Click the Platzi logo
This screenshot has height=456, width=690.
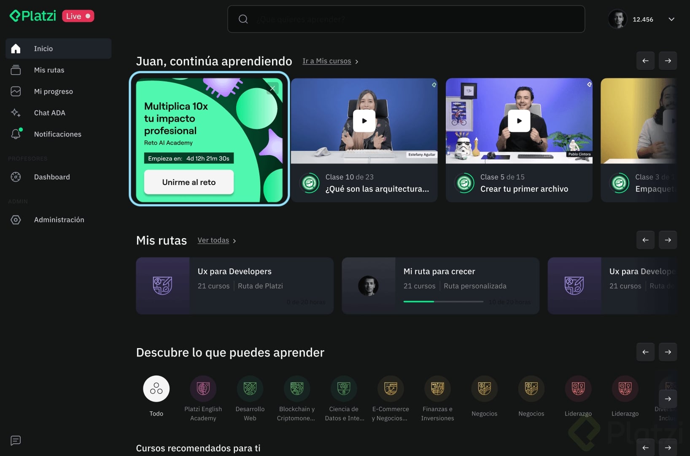point(33,16)
